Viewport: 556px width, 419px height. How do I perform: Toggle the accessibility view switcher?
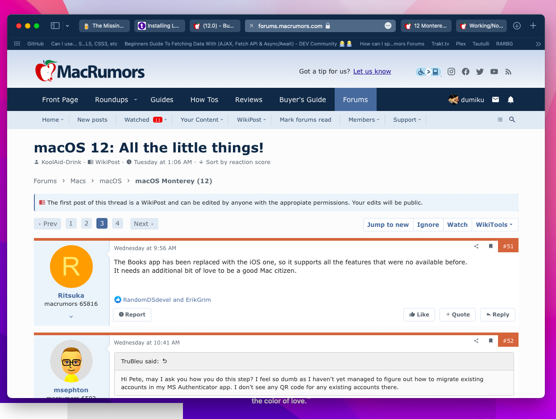(x=428, y=71)
